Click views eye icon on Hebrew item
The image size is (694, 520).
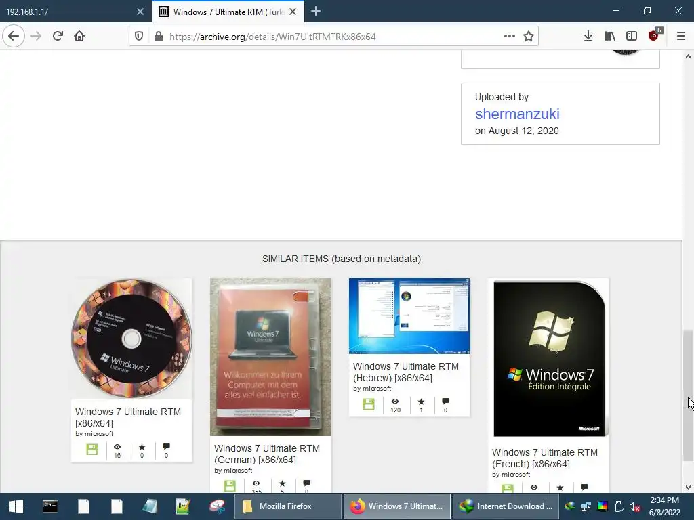[395, 402]
